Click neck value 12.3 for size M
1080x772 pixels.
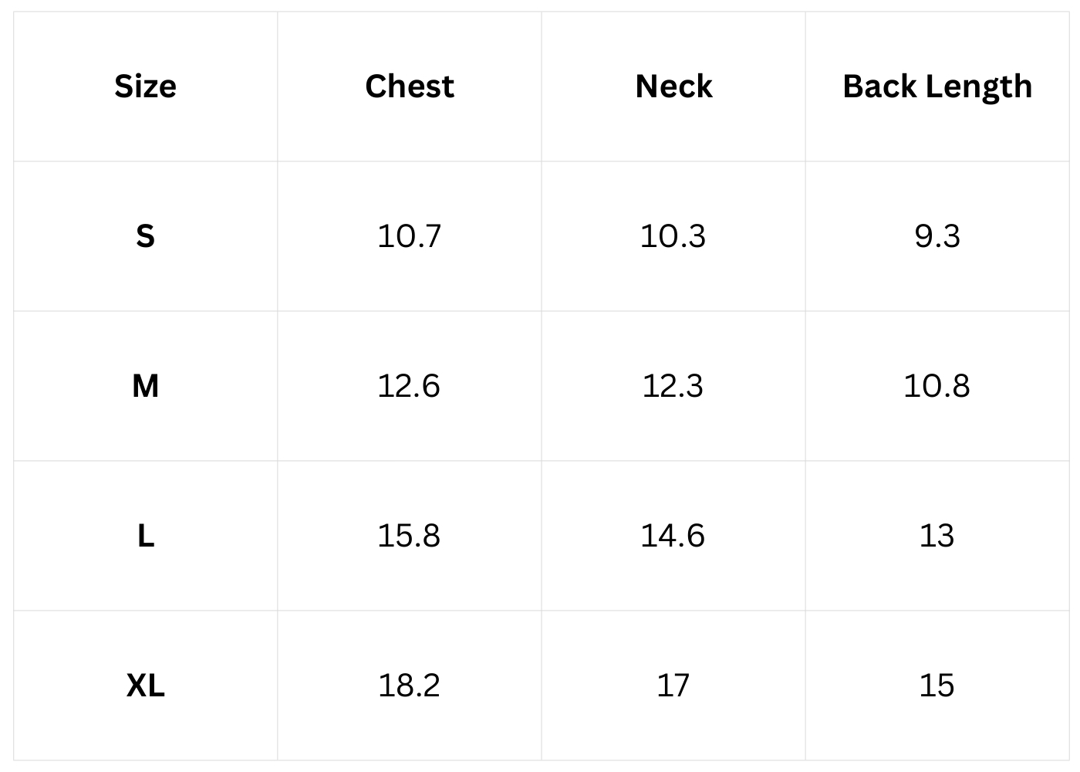tap(673, 385)
